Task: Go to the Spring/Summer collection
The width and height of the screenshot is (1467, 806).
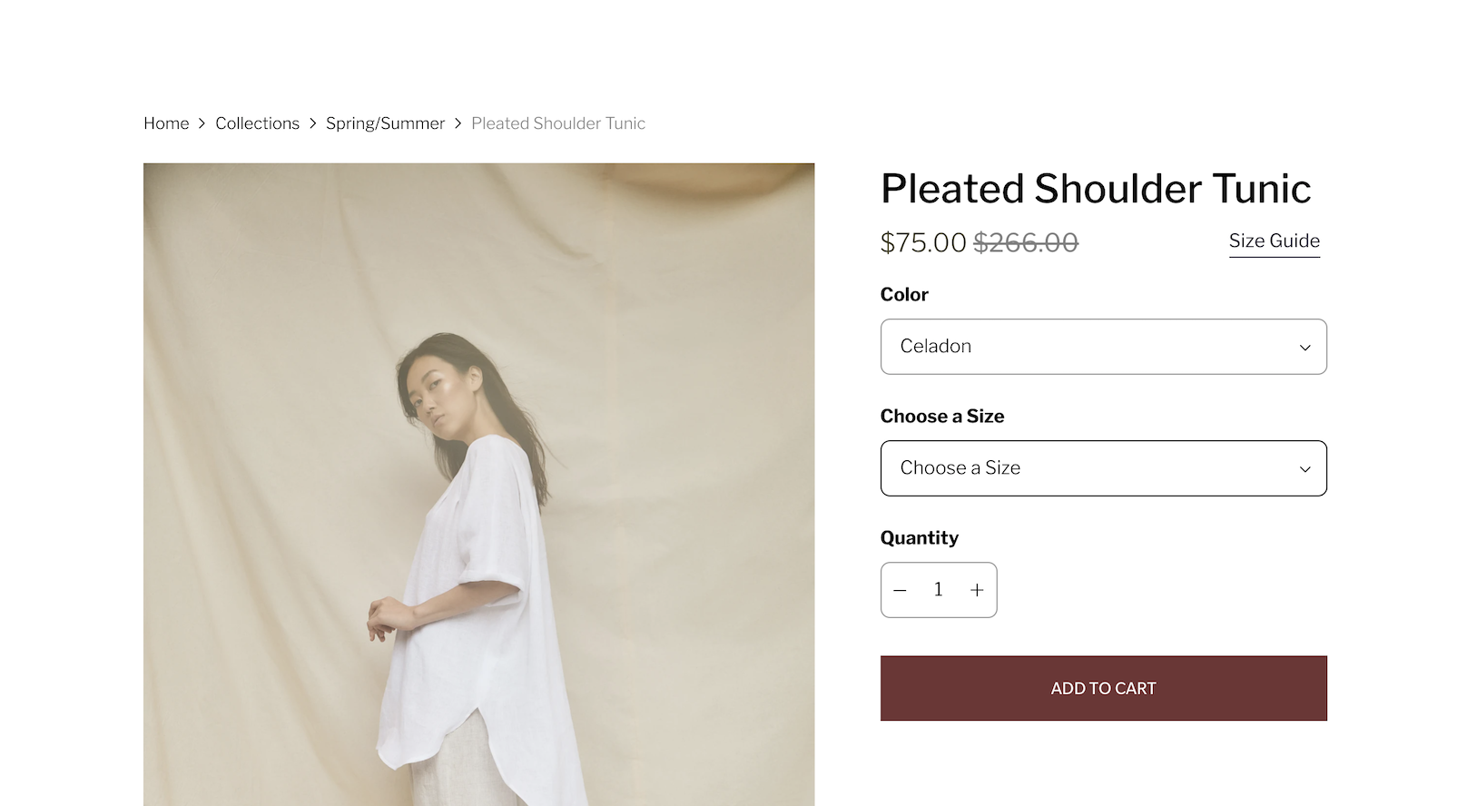Action: [x=386, y=123]
